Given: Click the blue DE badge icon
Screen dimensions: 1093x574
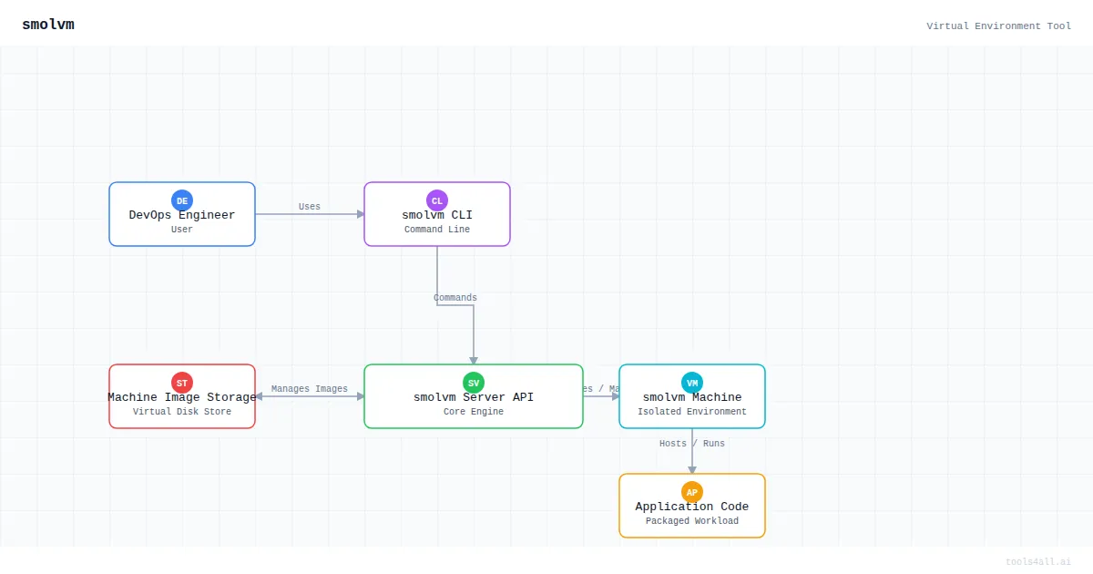Looking at the screenshot, I should click(182, 200).
